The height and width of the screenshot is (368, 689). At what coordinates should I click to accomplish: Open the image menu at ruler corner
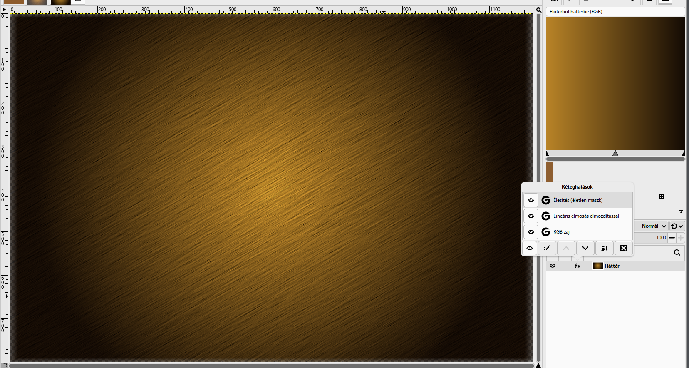5,10
